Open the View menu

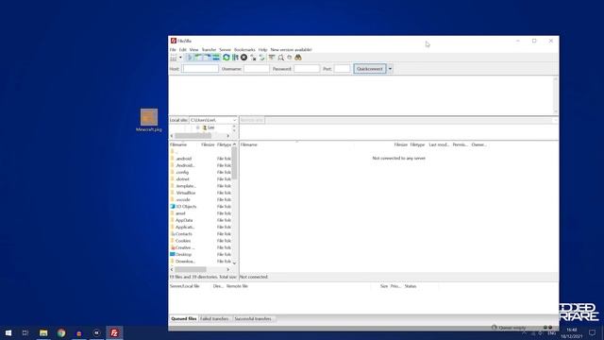point(193,50)
